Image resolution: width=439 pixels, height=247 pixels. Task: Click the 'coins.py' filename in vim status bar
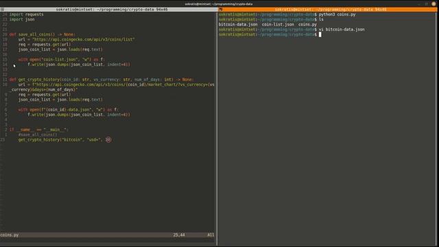pyautogui.click(x=10, y=235)
